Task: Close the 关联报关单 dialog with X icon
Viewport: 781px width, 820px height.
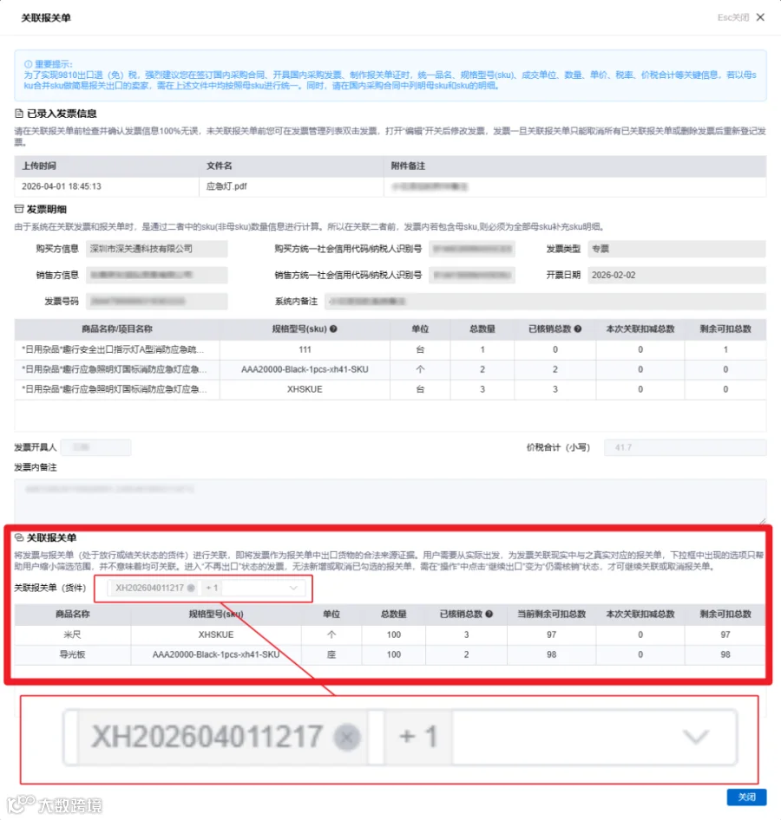Action: [x=760, y=17]
